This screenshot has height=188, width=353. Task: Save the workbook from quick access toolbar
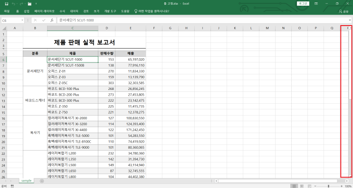[x=6, y=4]
